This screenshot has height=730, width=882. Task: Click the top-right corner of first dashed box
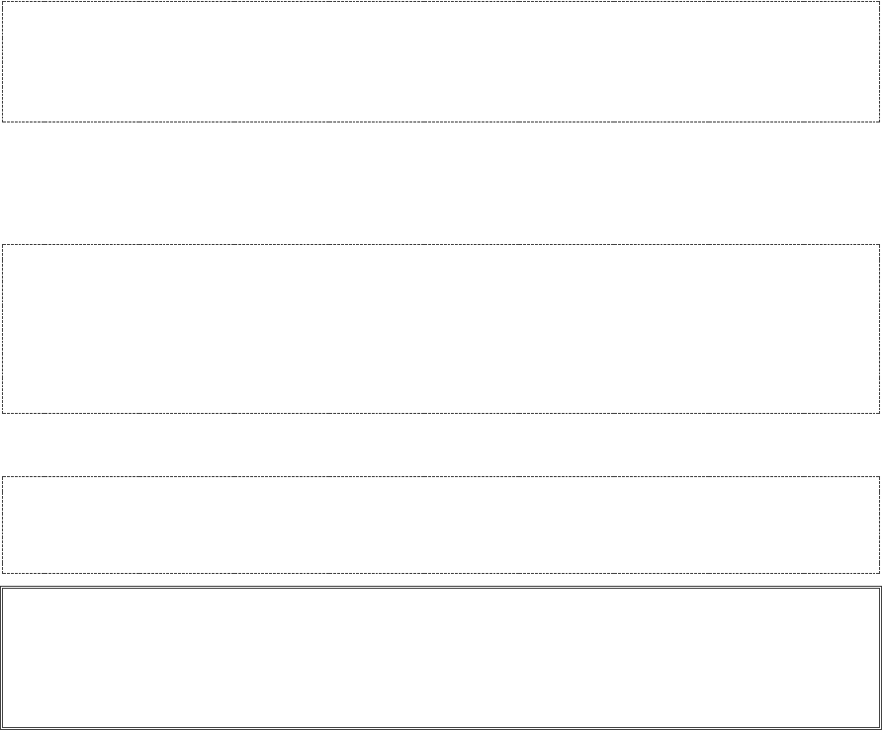click(x=879, y=2)
